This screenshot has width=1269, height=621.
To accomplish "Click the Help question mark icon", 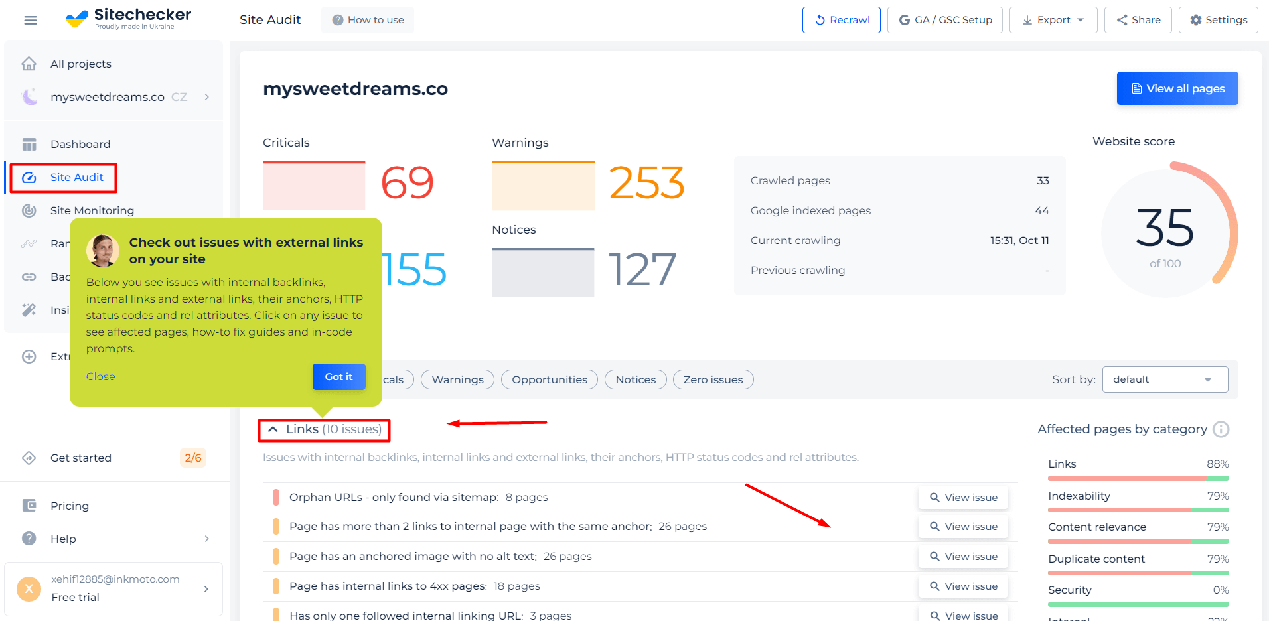I will tap(29, 539).
